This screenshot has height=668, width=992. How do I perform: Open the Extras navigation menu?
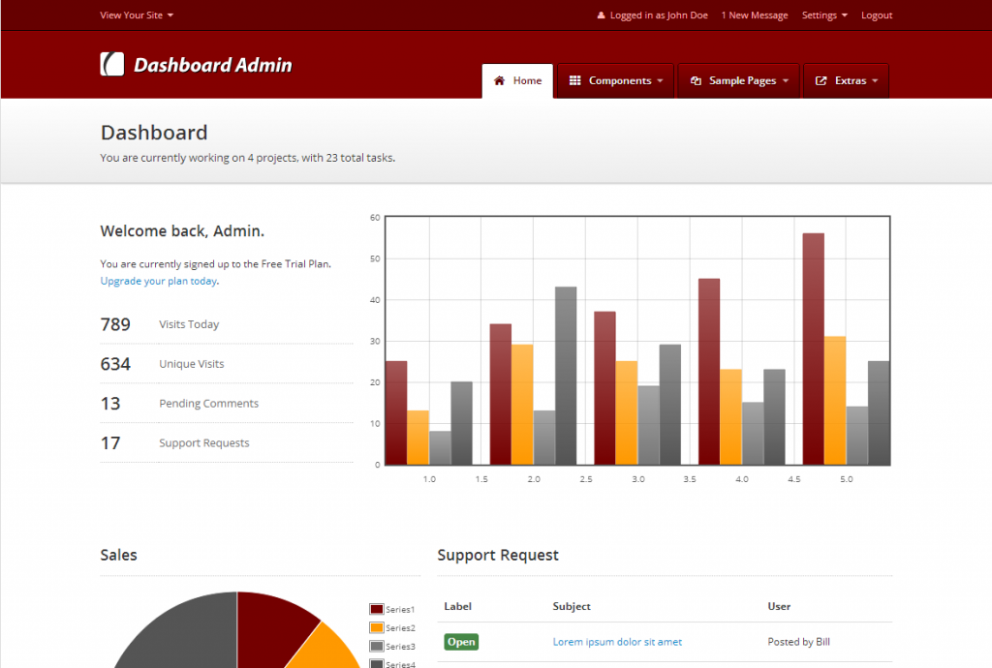click(x=851, y=81)
